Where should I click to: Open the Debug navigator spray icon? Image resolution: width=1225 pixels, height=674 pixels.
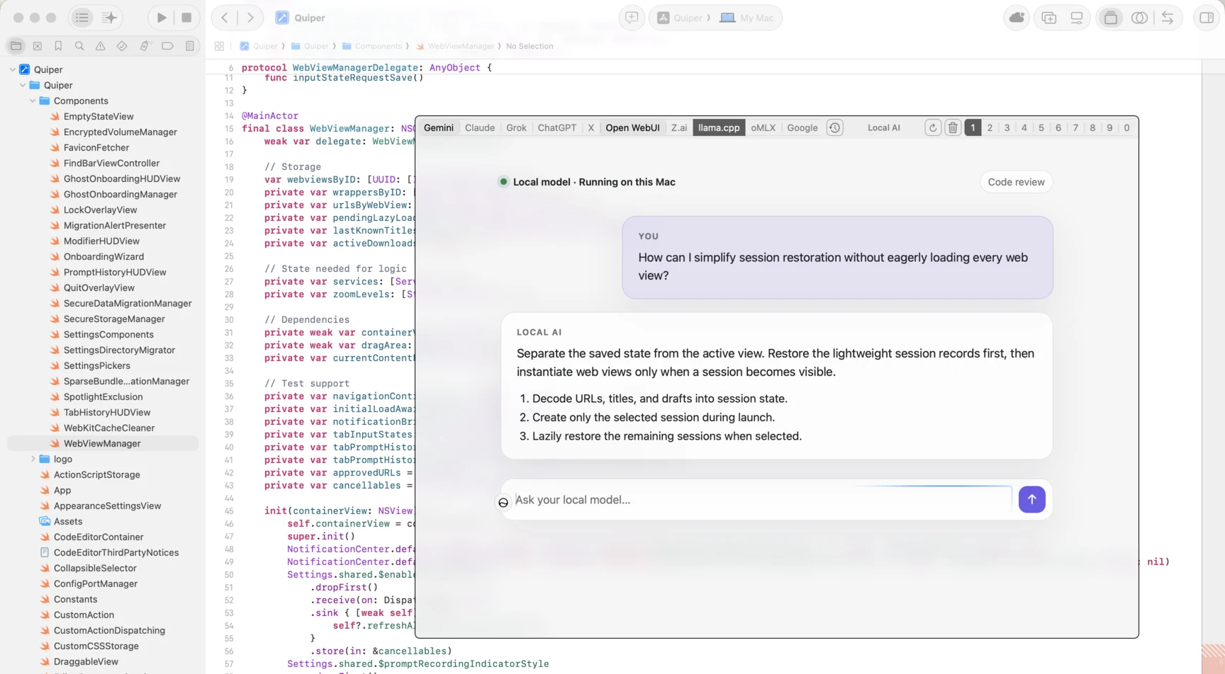(145, 46)
